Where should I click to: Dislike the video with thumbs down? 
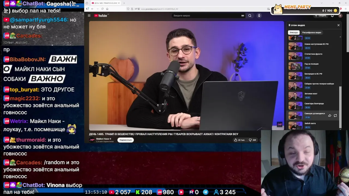[252, 140]
